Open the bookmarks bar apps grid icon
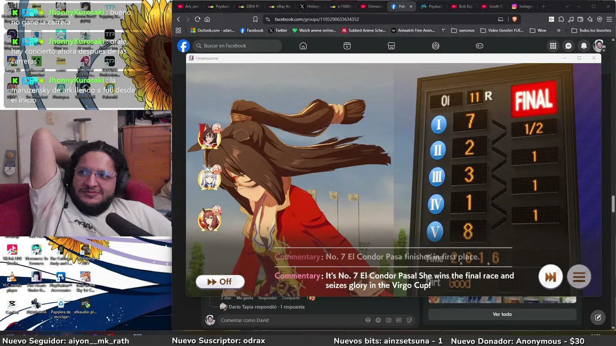 click(x=179, y=30)
